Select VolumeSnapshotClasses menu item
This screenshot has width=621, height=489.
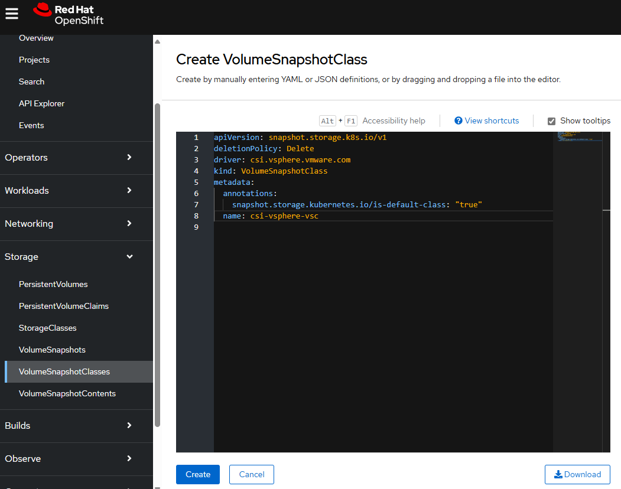[x=79, y=371]
